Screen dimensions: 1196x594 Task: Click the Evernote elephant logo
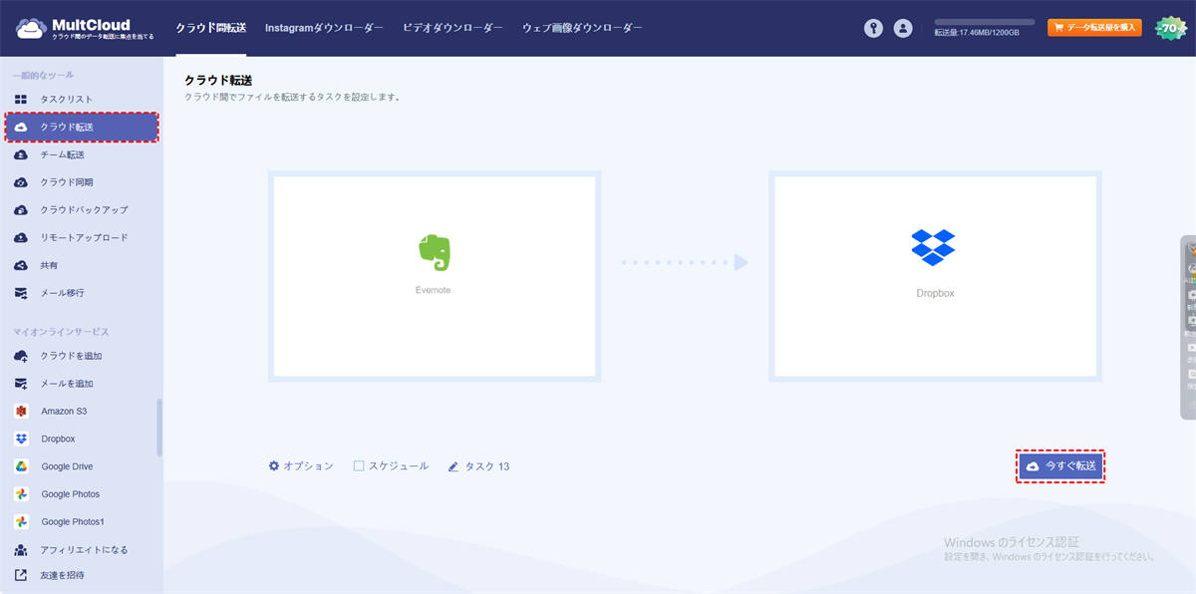click(434, 253)
